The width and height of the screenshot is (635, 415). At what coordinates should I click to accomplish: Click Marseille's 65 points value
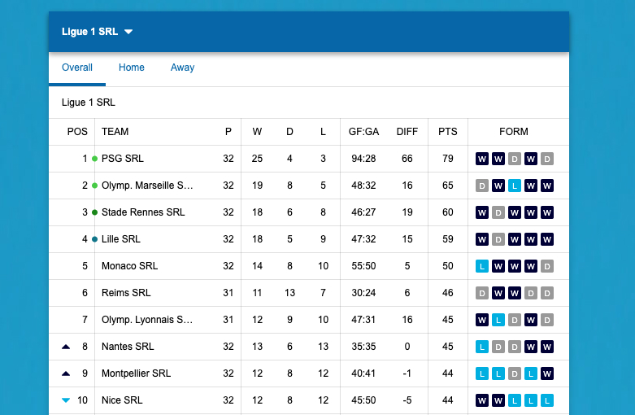(447, 186)
